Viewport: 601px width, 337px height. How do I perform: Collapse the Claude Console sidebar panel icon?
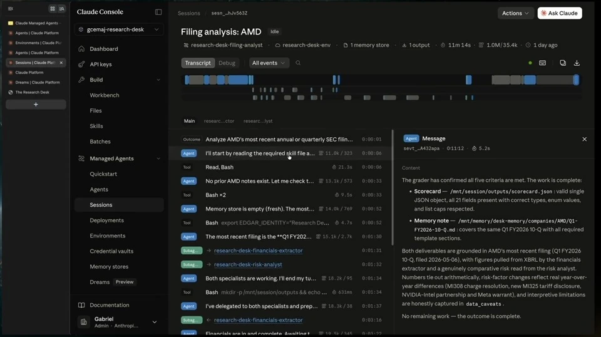click(158, 12)
